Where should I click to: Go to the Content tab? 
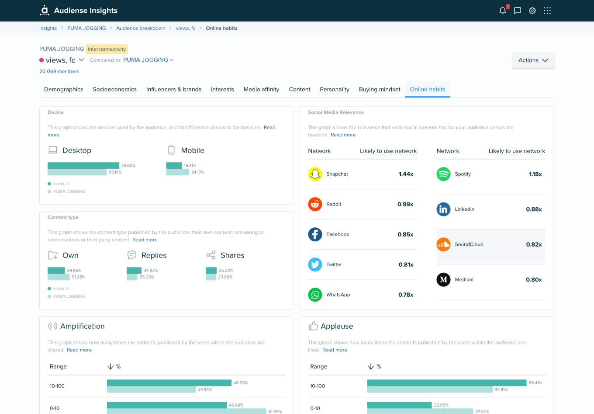pos(300,89)
